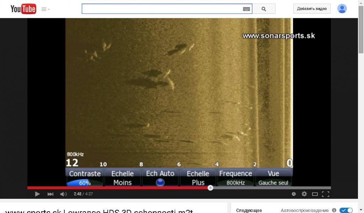
Task: Click the Watch Later clock icon
Action: pyautogui.click(x=294, y=194)
